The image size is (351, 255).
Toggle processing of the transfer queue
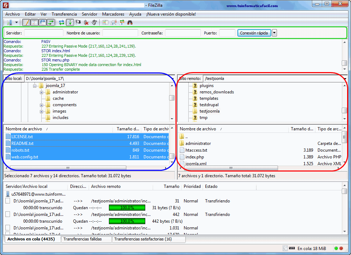coord(70,22)
